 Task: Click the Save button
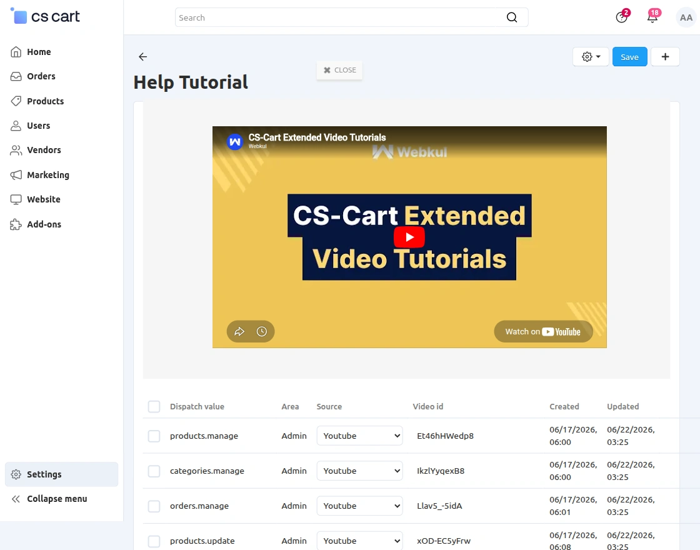[x=629, y=57]
